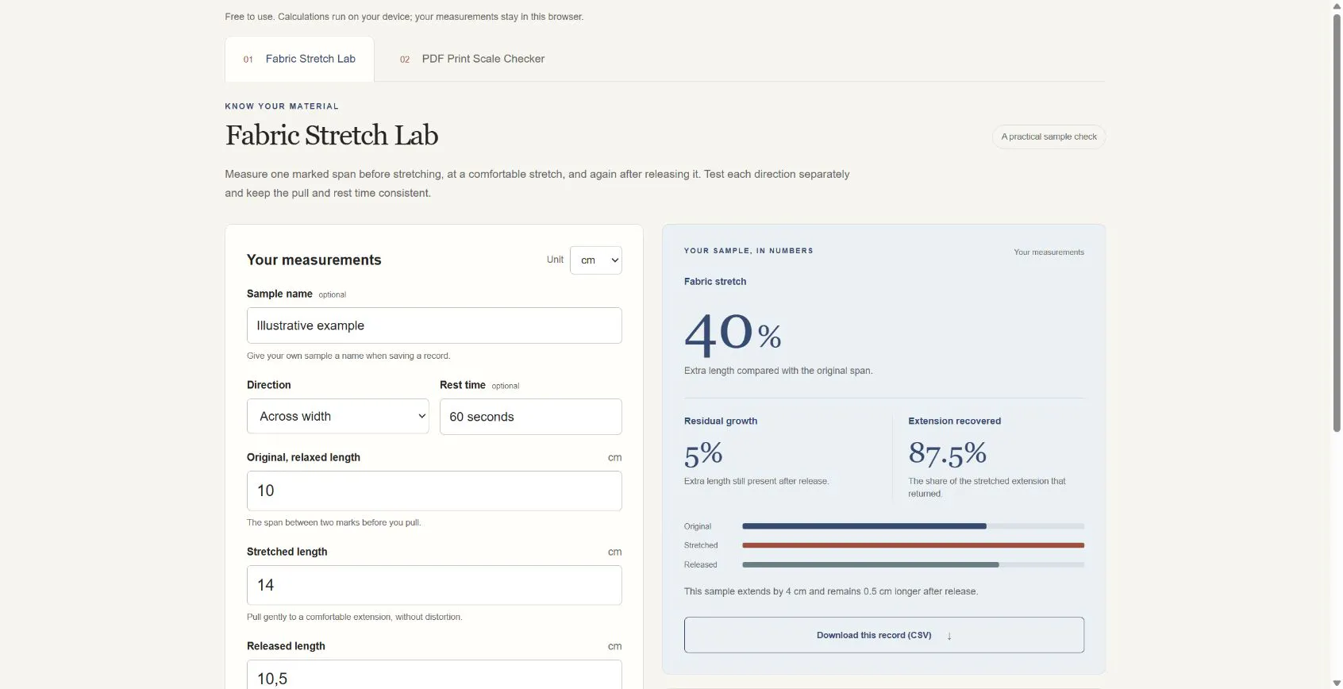
Task: Open the Unit dropdown set to cm
Action: (595, 260)
